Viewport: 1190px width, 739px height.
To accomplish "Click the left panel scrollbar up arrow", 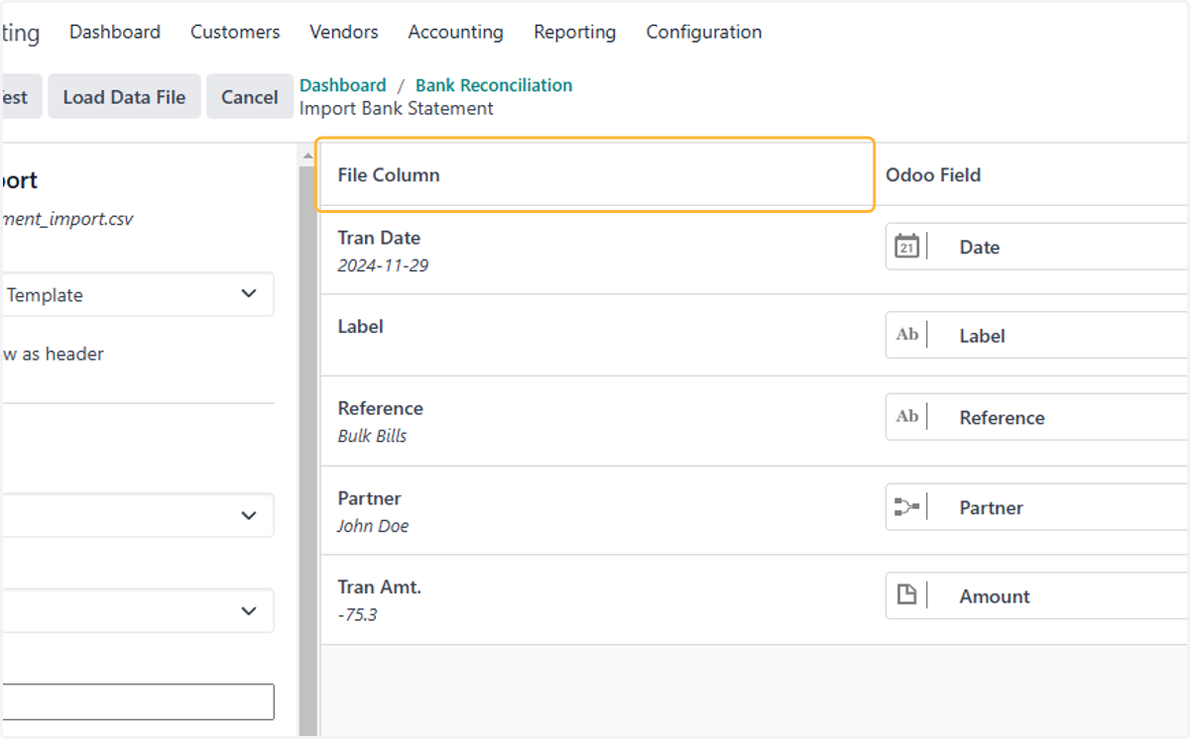I will pos(307,155).
